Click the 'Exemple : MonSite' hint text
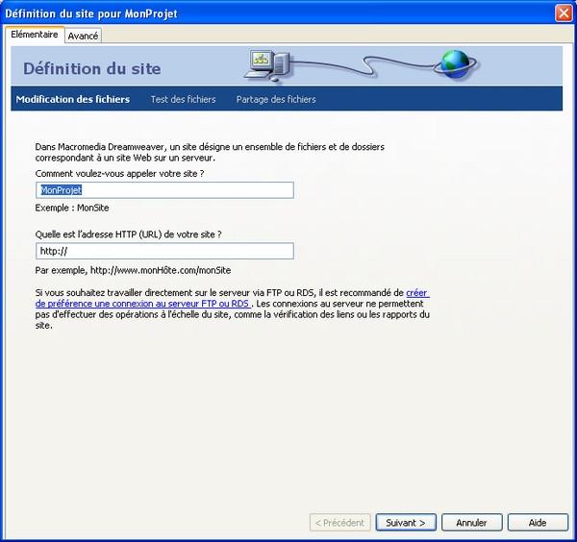Image resolution: width=577 pixels, height=542 pixels. [72, 208]
